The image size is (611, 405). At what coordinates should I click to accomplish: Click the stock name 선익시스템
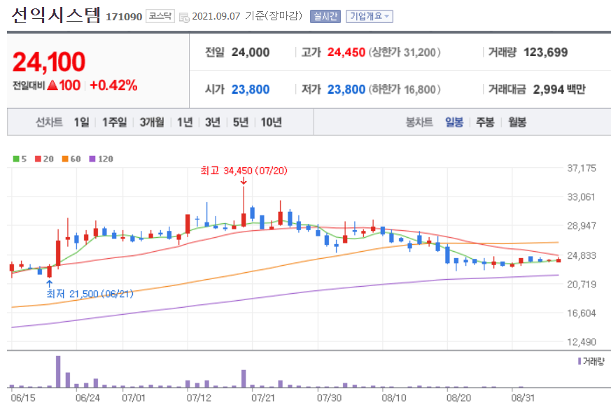point(56,15)
